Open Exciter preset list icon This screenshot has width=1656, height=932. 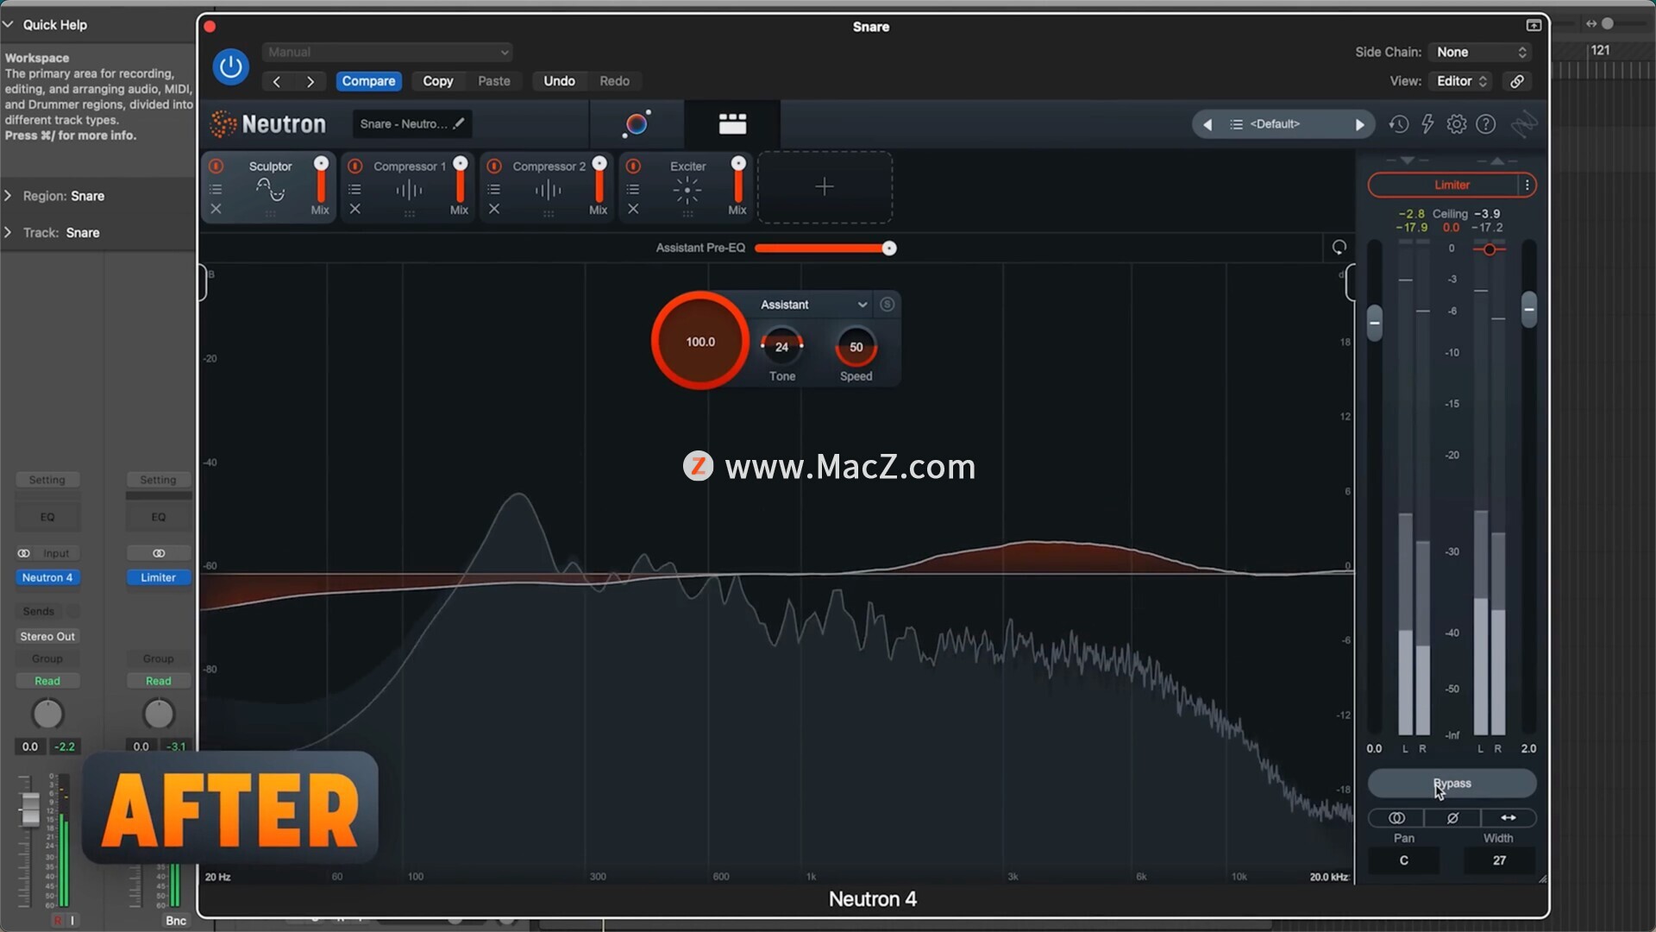pyautogui.click(x=633, y=189)
